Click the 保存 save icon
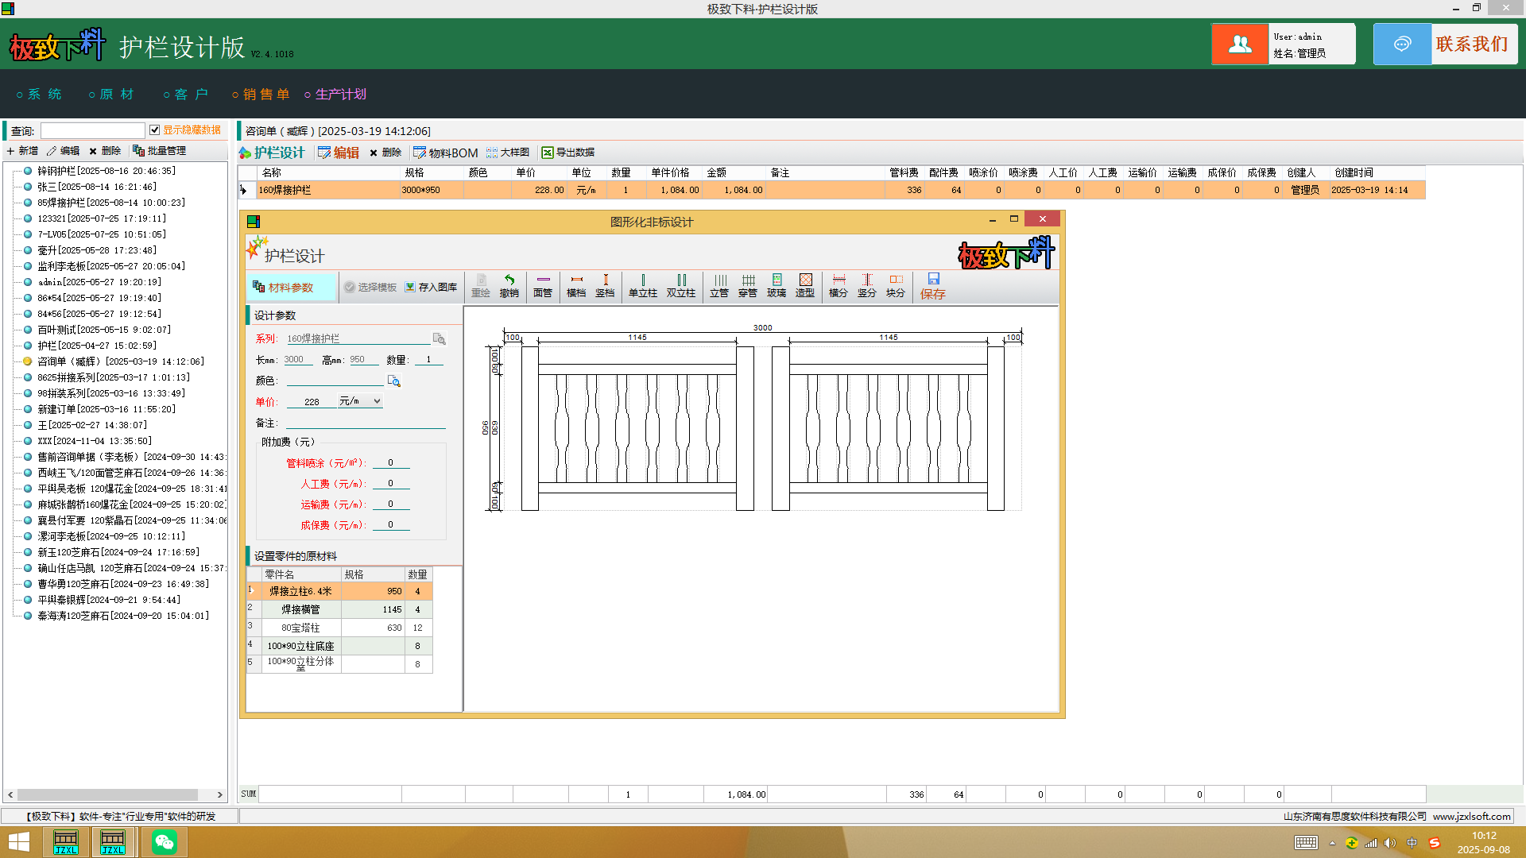The image size is (1526, 858). pos(933,286)
